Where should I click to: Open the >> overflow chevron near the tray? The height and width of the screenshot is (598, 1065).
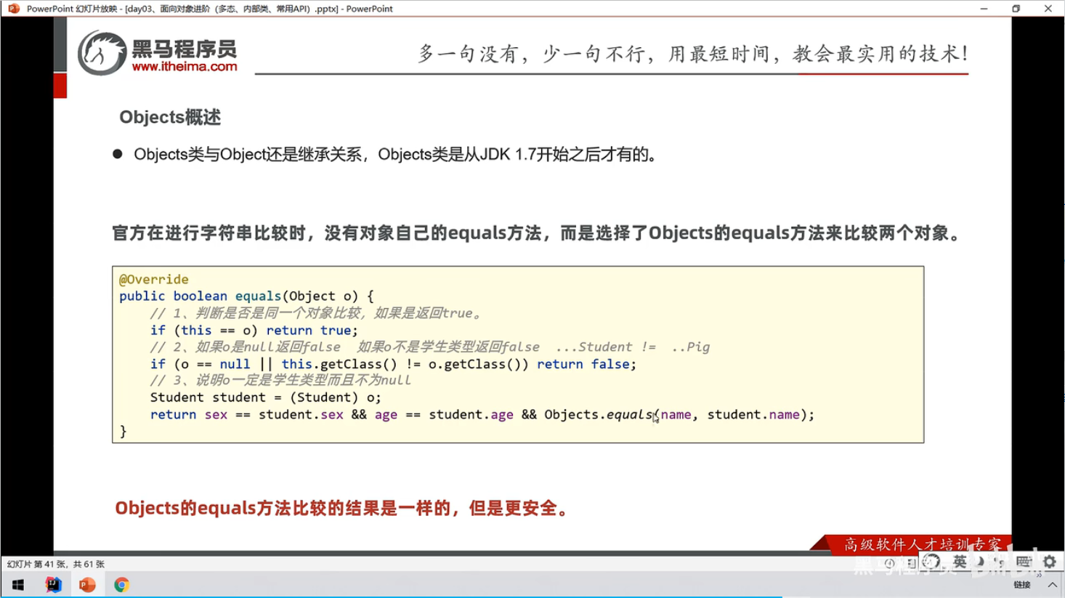pyautogui.click(x=1039, y=575)
